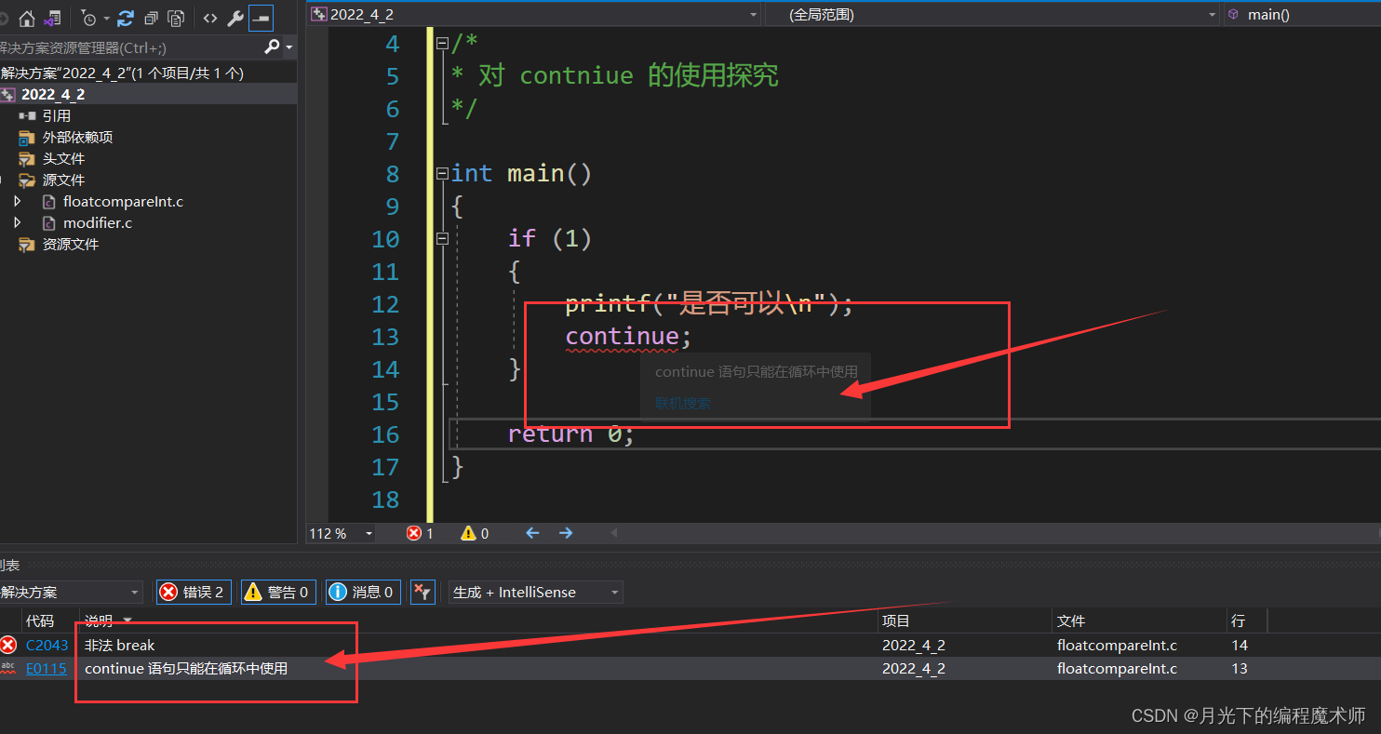Collapse all items in Solution Explorer
This screenshot has width=1381, height=734.
[151, 18]
